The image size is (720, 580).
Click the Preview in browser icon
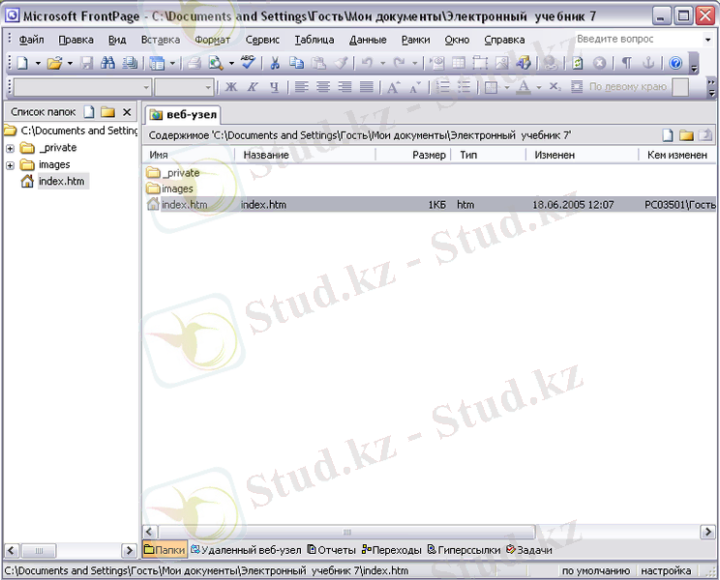[216, 63]
